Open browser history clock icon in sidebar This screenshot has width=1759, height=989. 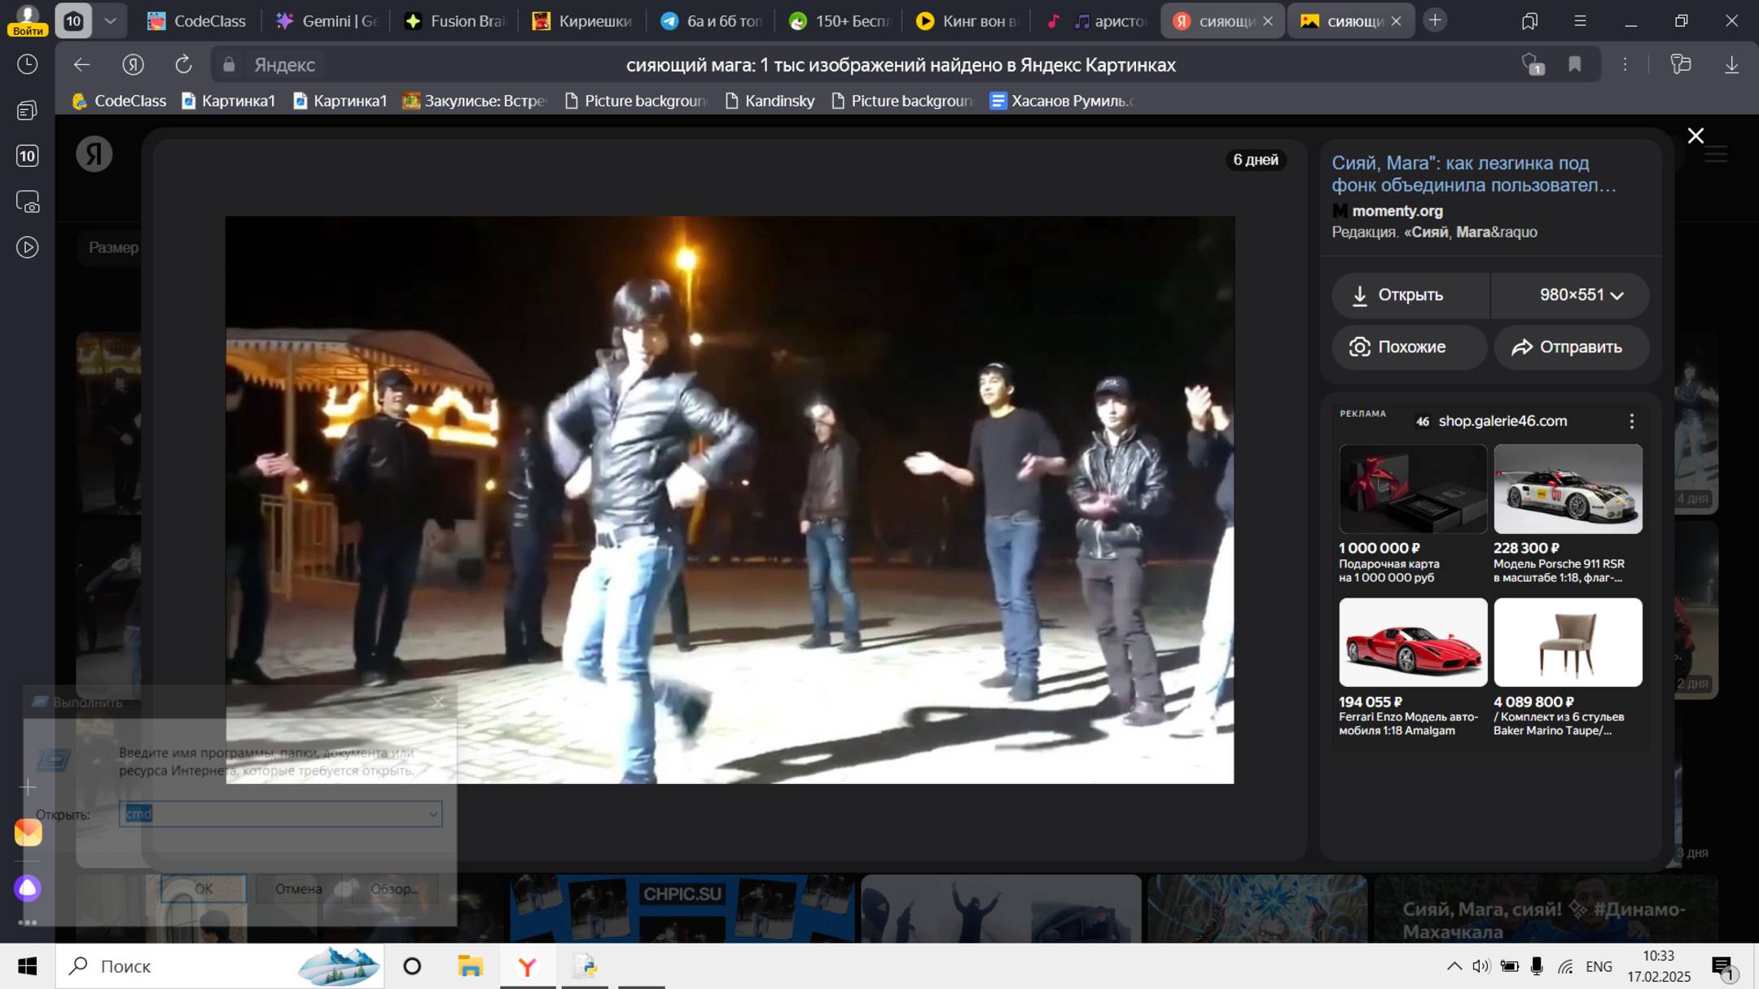(x=27, y=64)
